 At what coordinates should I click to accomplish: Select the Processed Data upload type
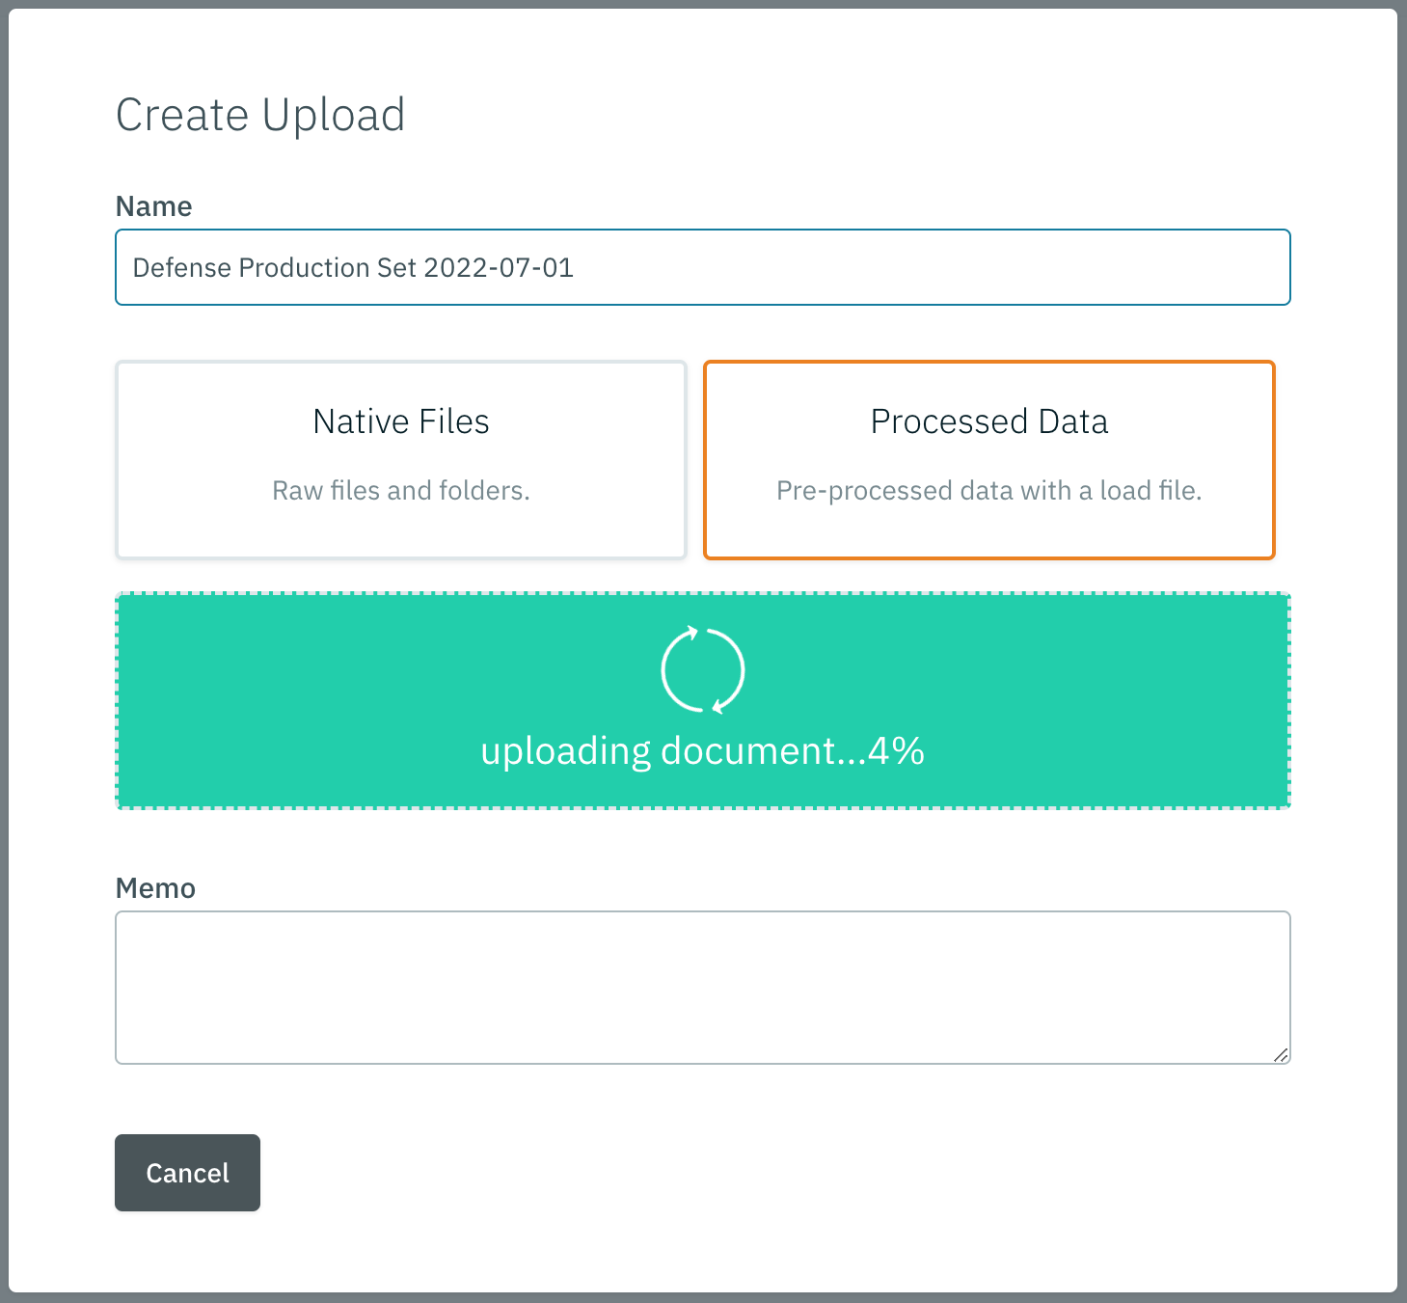coord(989,460)
